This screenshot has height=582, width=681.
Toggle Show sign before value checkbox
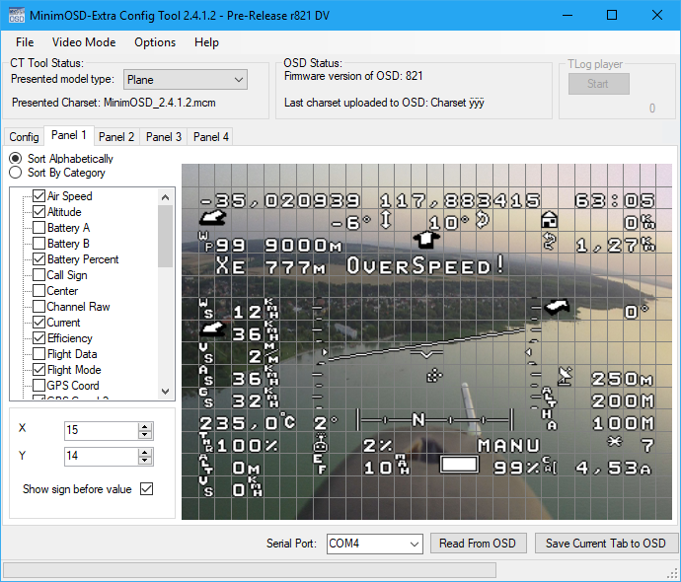coord(147,489)
